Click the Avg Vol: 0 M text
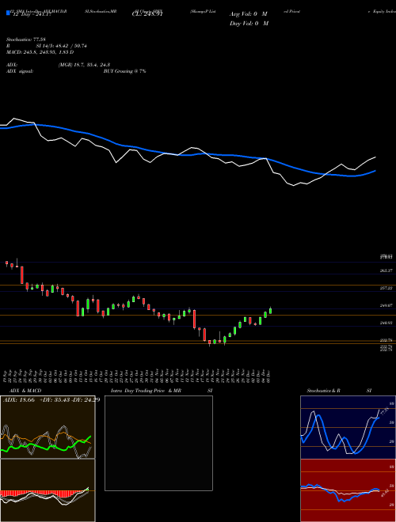This screenshot has width=396, height=522. pyautogui.click(x=249, y=14)
